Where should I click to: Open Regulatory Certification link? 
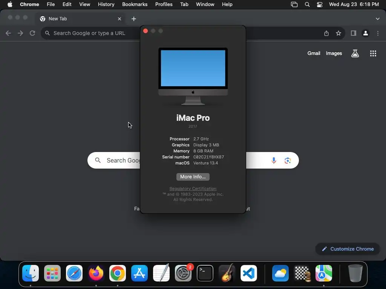(x=193, y=189)
